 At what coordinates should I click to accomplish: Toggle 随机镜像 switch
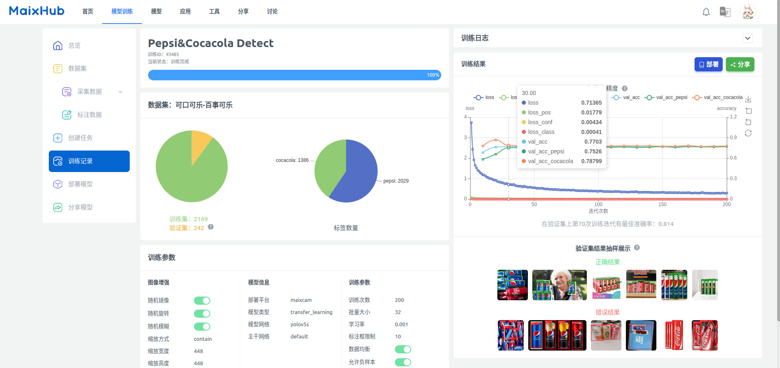pos(202,301)
